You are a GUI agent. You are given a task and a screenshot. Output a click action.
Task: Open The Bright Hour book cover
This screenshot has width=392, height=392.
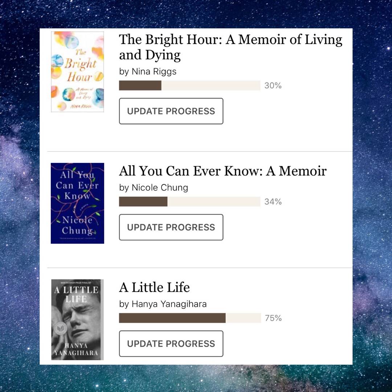[77, 72]
